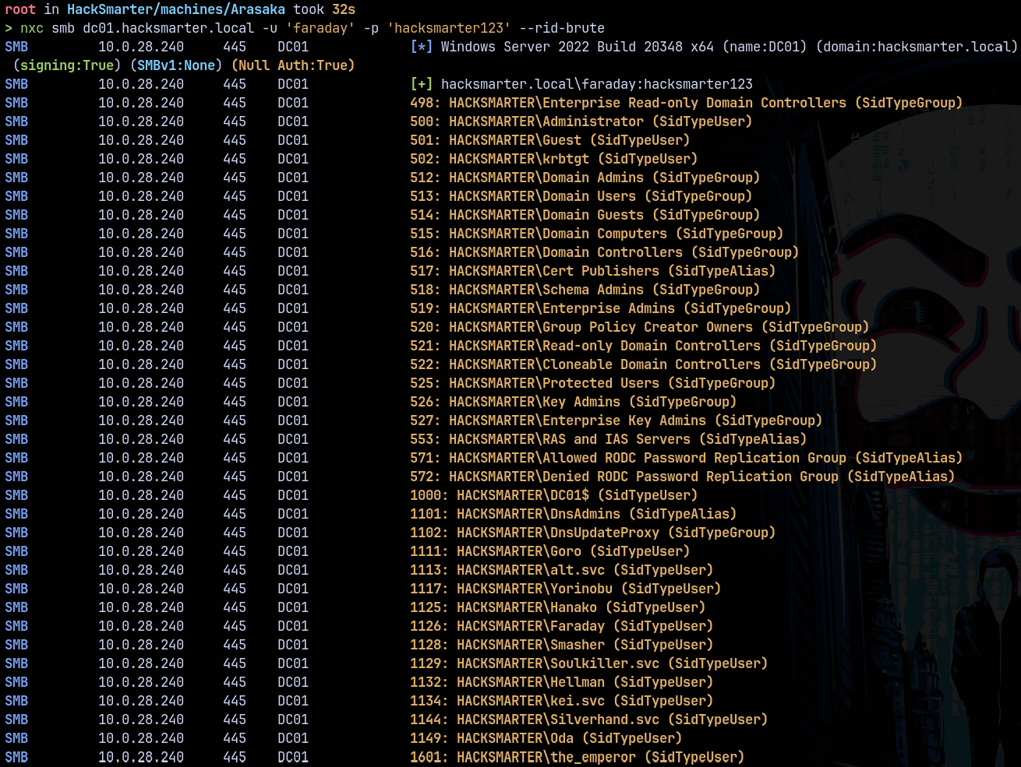Click the Protected Users group entry
Image resolution: width=1021 pixels, height=767 pixels.
[x=592, y=383]
